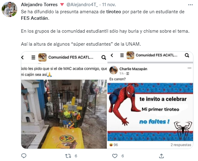
Task: Open the @Alejandro4T_ handle link
Action: [x=82, y=5]
